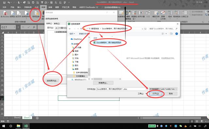Click 自 Access import icon
The height and width of the screenshot is (129, 209).
click(x=5, y=14)
